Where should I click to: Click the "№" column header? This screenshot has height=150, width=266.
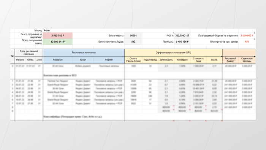tap(13, 56)
